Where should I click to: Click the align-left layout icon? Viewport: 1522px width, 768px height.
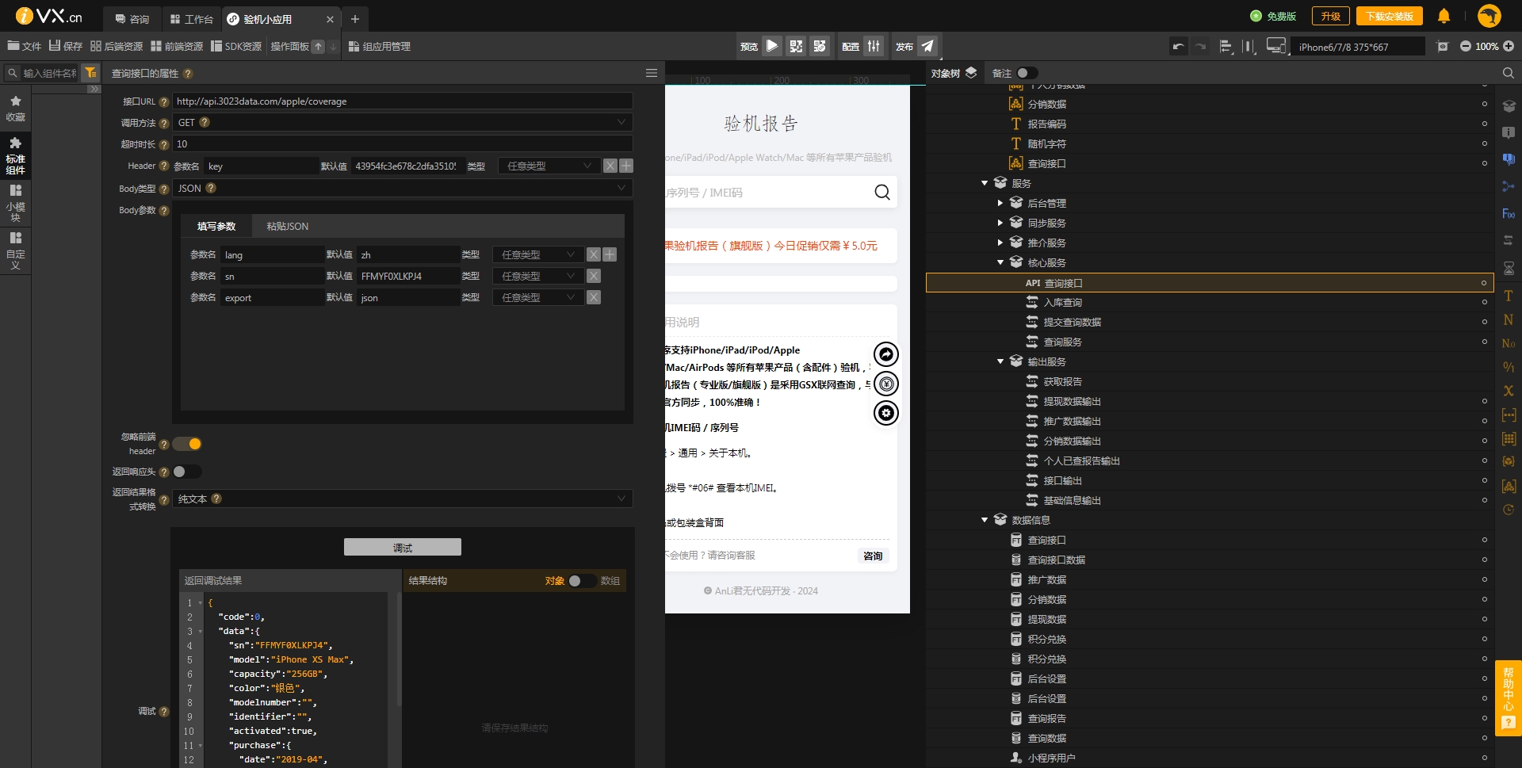pos(1226,47)
